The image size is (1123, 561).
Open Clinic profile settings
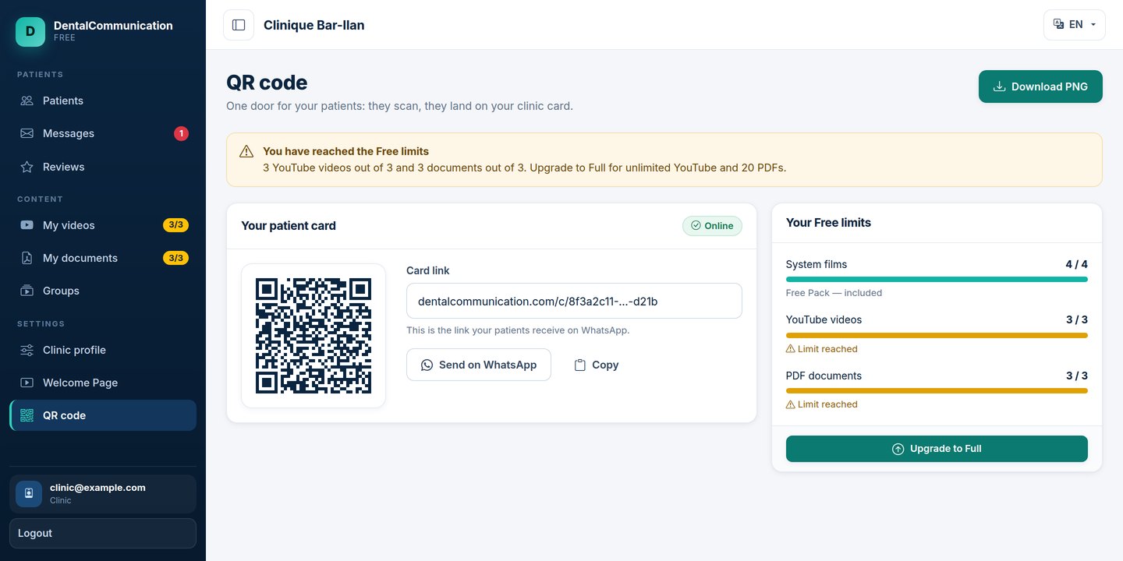pos(103,350)
